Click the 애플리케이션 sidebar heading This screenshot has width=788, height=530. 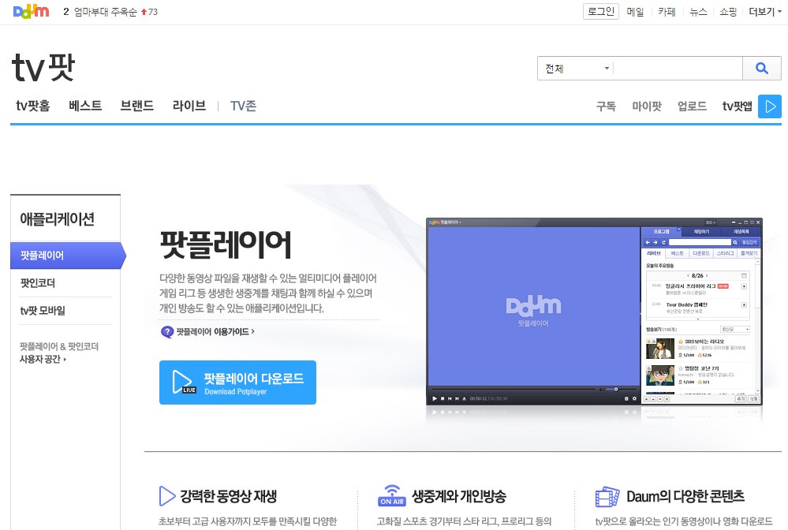coord(58,219)
